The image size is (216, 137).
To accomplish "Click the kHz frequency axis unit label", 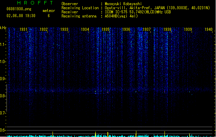I will tap(3, 28).
